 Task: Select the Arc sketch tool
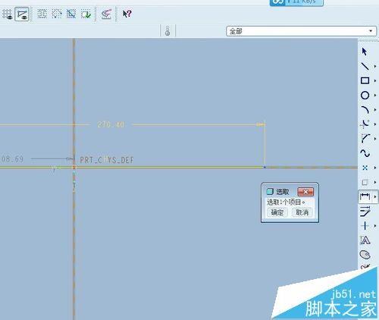tap(365, 110)
